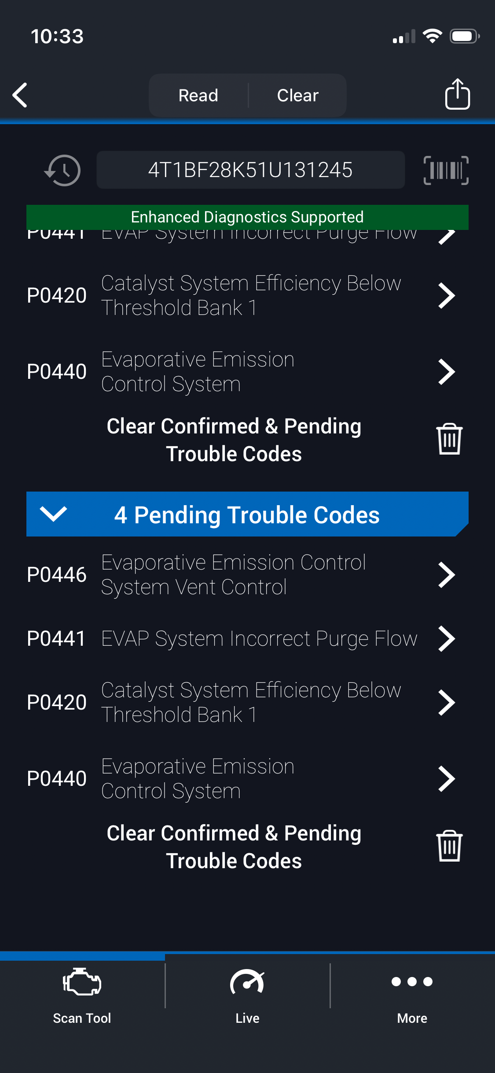Tap trash icon below pending codes list

coord(449,846)
